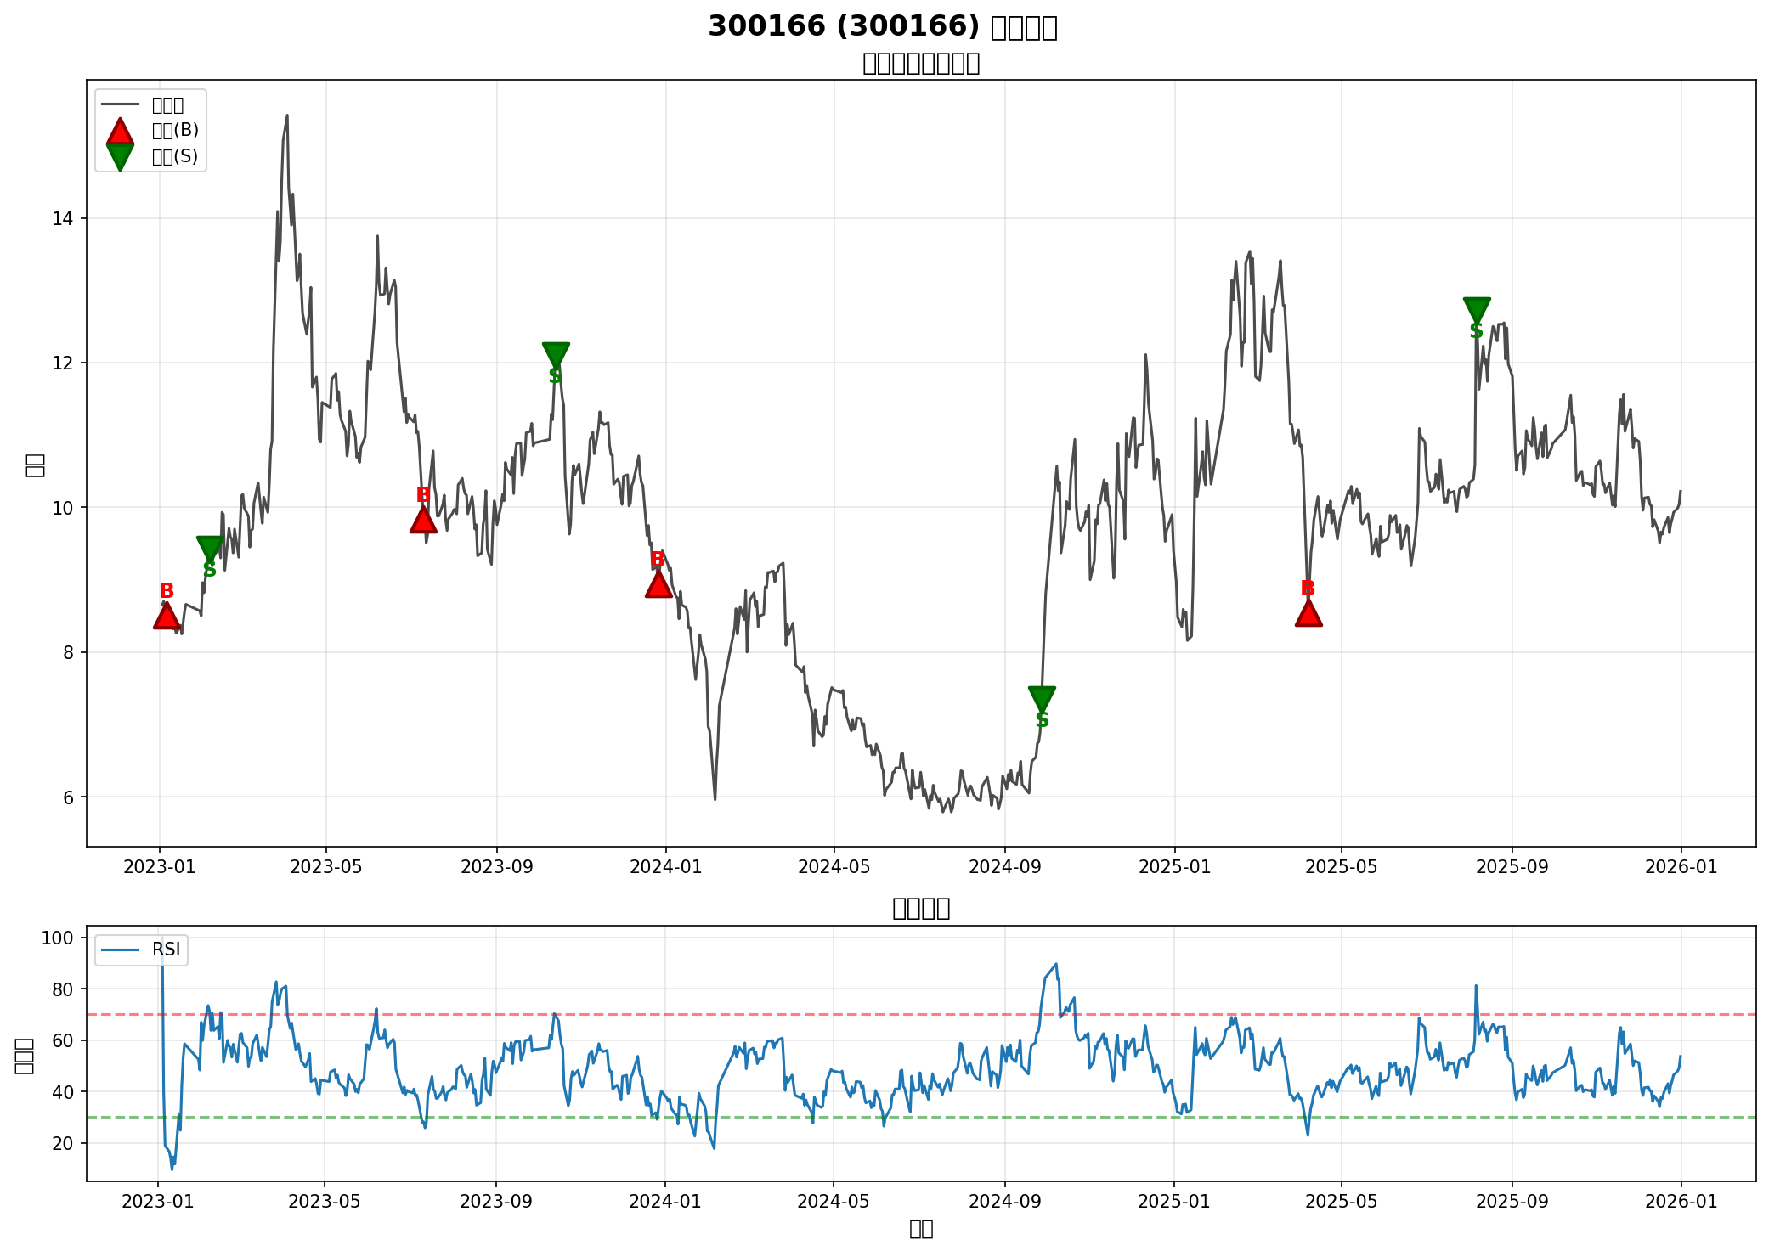The width and height of the screenshot is (1769, 1251).
Task: Click the RSI chart's 2025-09 x-axis label
Action: point(1512,1201)
